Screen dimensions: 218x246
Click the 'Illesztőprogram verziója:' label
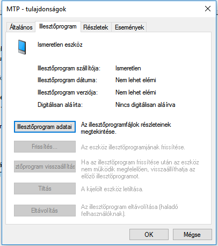(68, 92)
